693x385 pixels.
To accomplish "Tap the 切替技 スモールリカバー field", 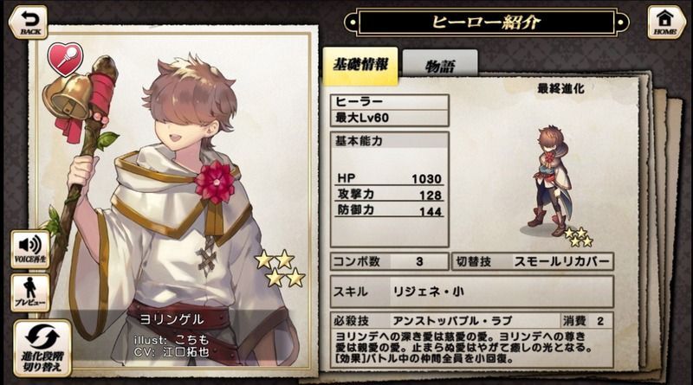I will 533,261.
